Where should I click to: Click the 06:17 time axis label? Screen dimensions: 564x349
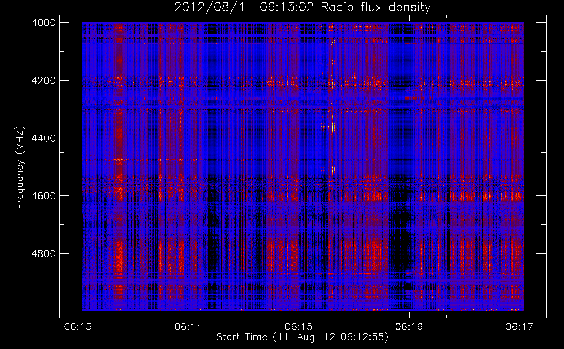[519, 327]
